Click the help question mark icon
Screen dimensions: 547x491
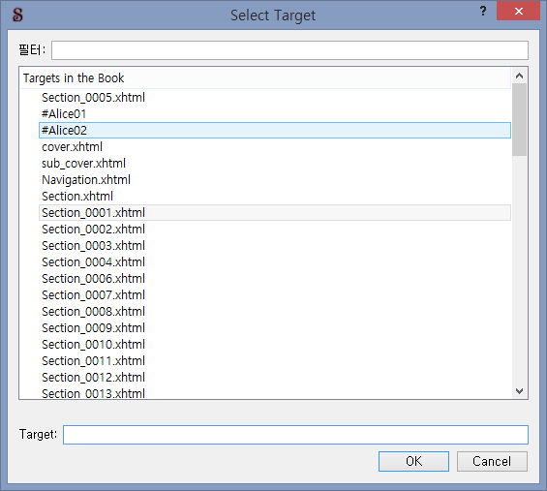coord(483,12)
